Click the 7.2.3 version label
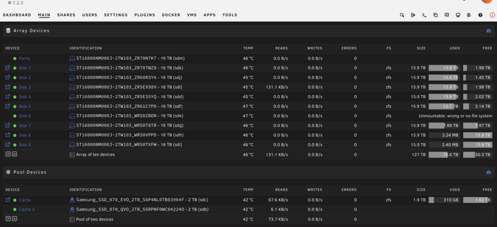This screenshot has width=497, height=227. [18, 2]
